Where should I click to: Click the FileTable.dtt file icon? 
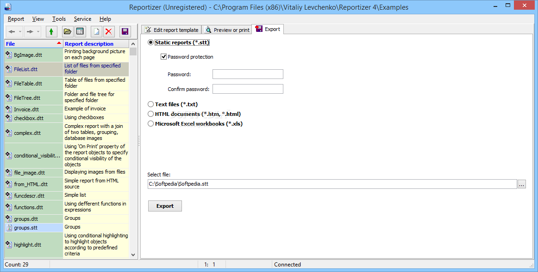[x=9, y=84]
